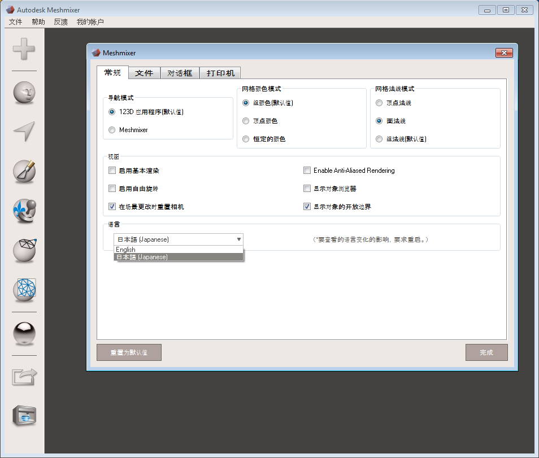539x458 pixels.
Task: Click the restart-required language note text
Action: pos(370,239)
